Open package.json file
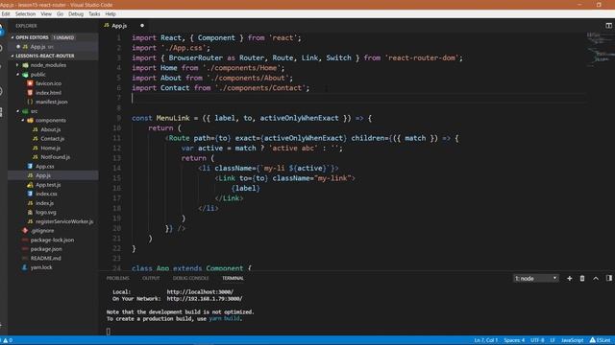The width and height of the screenshot is (615, 345). pyautogui.click(x=46, y=249)
